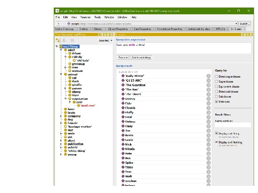Viewport: 258px width, 193px height.
Task: Collapse the cow class node
Action: (70, 102)
